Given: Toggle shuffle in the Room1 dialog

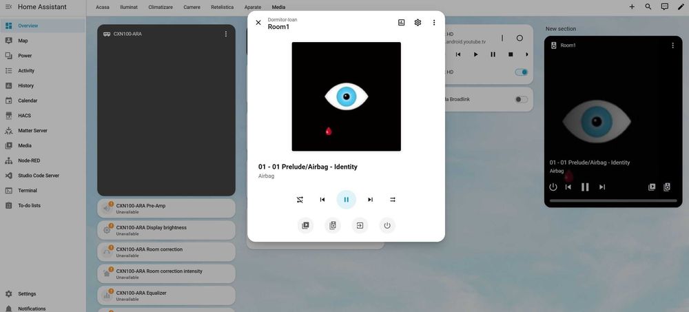Looking at the screenshot, I should point(300,200).
